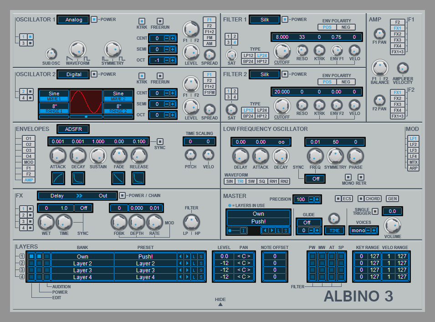Decrease the VOICES mono value
This screenshot has width=435, height=322.
click(x=368, y=230)
